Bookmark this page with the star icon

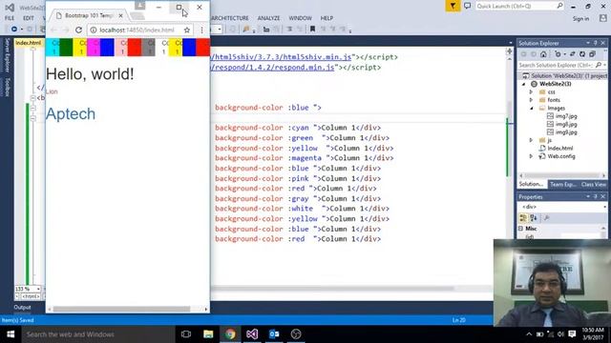[x=187, y=30]
